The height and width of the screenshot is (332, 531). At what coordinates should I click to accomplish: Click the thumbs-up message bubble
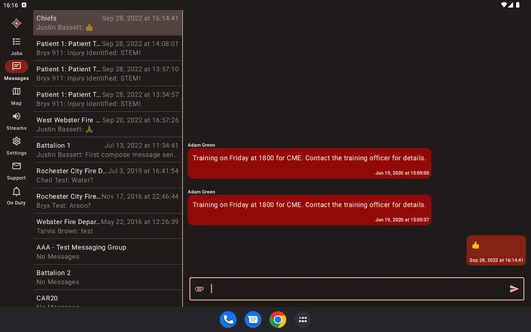point(496,250)
